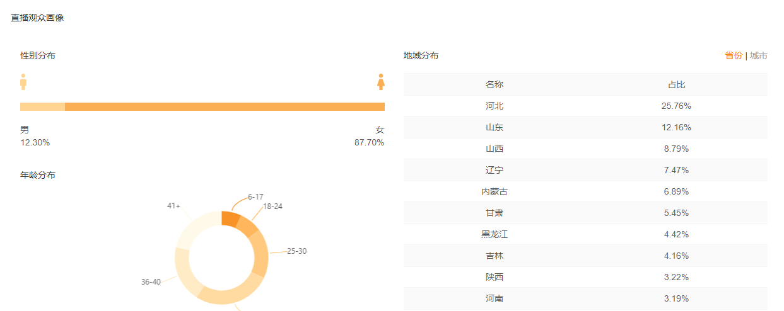Click the male figure icon

(23, 82)
